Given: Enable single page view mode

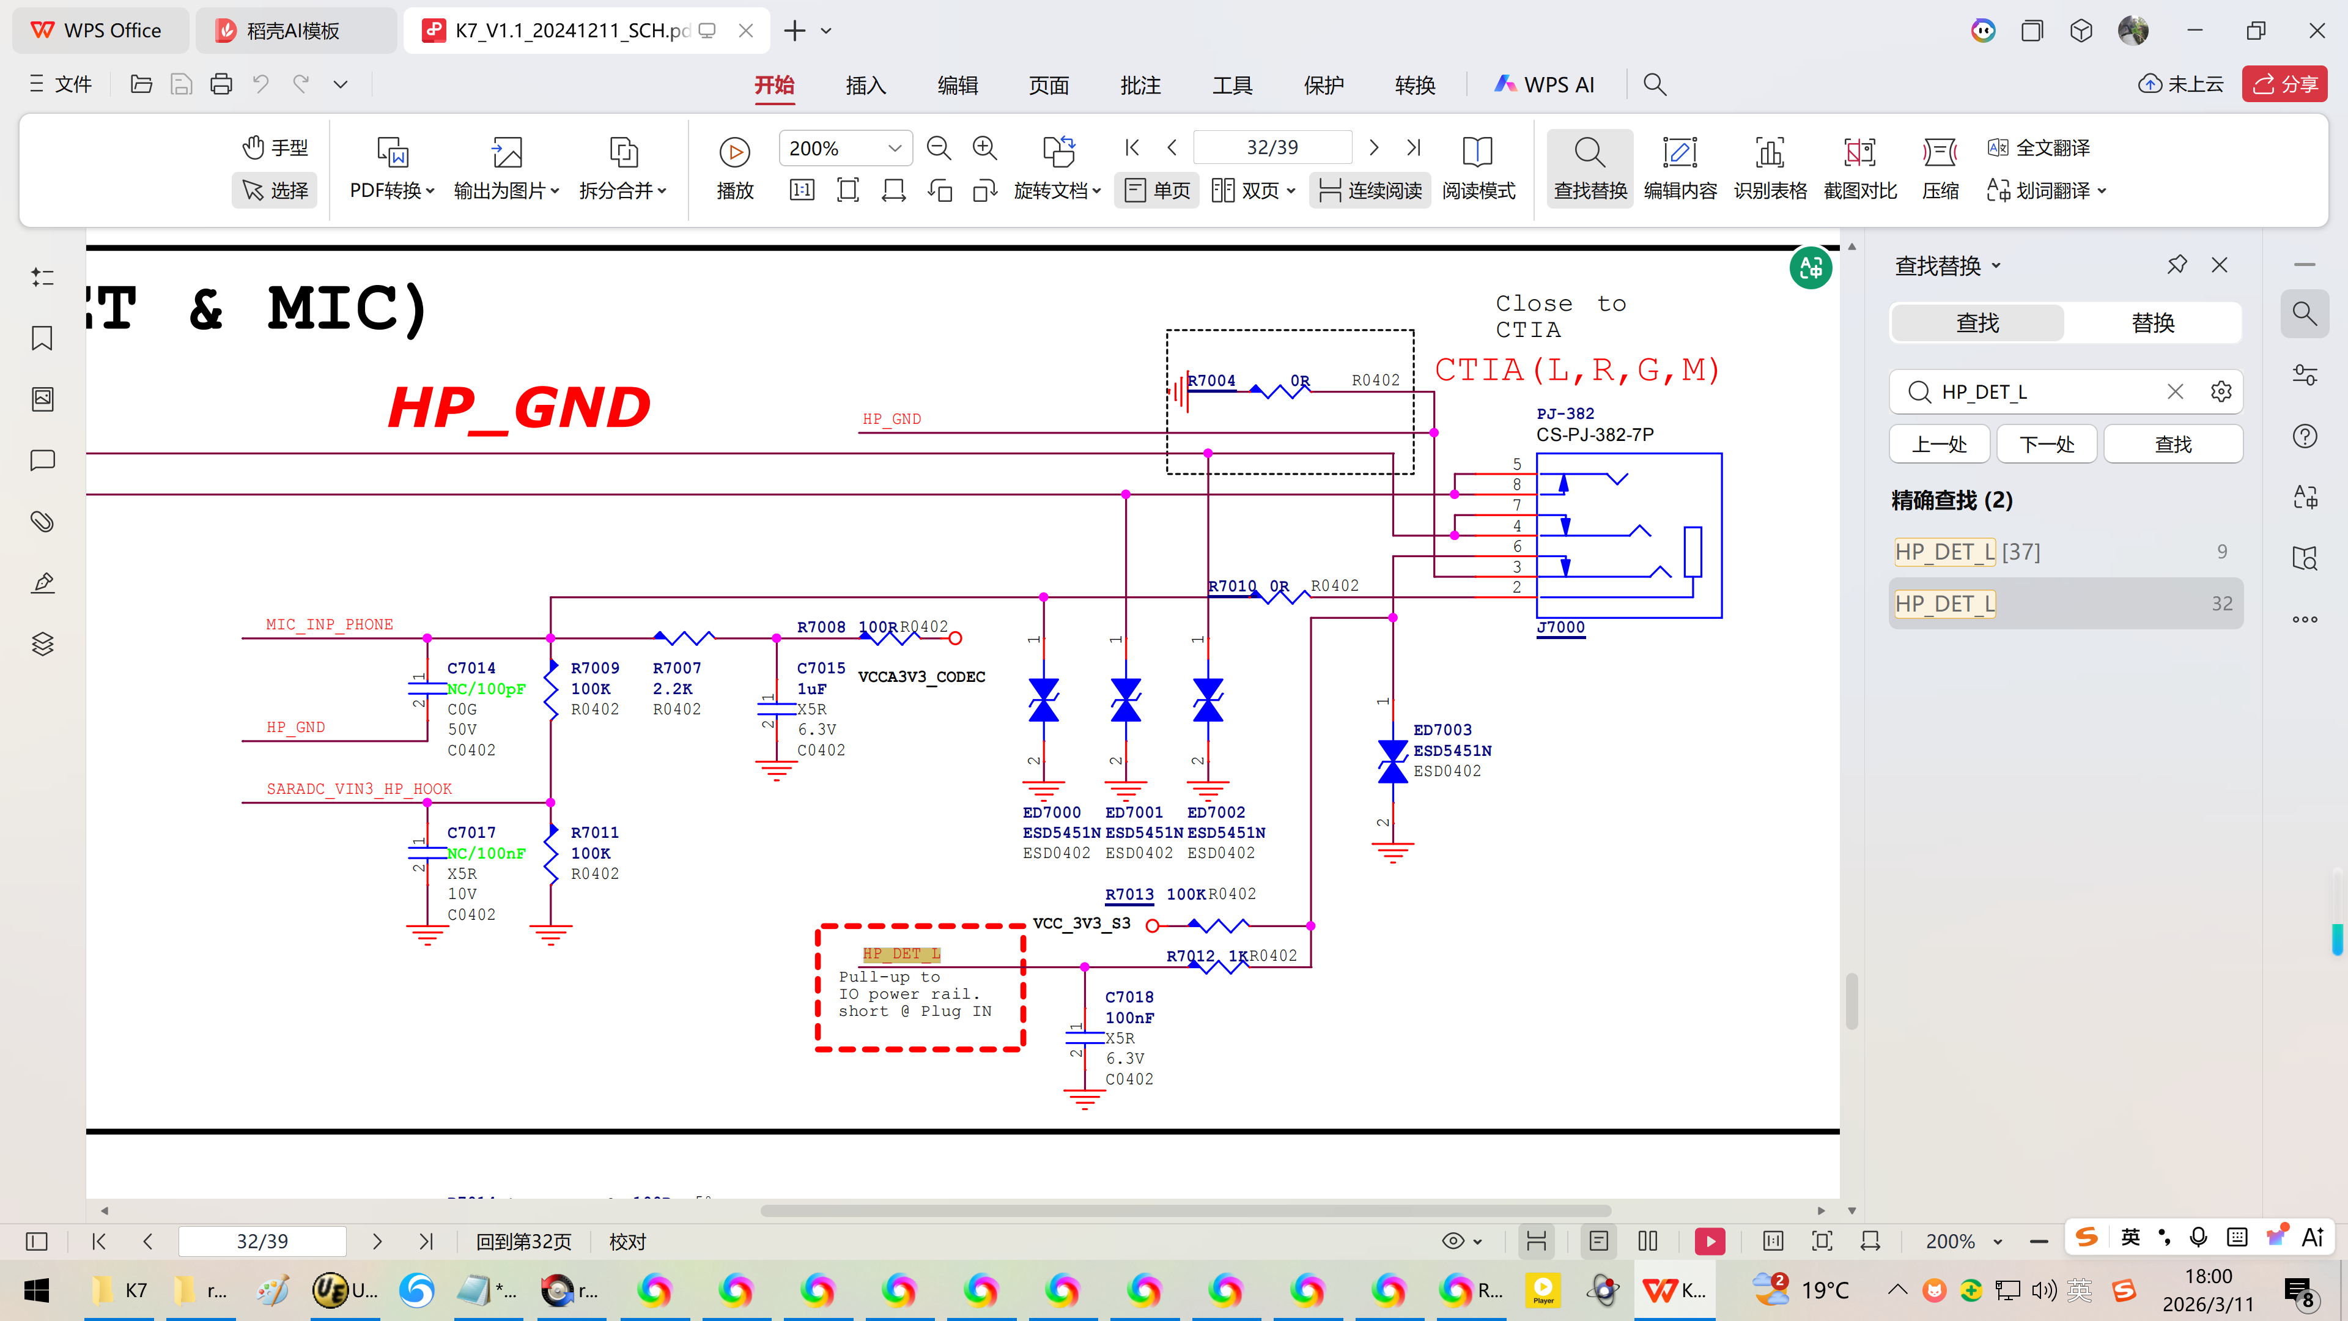Looking at the screenshot, I should (1157, 191).
